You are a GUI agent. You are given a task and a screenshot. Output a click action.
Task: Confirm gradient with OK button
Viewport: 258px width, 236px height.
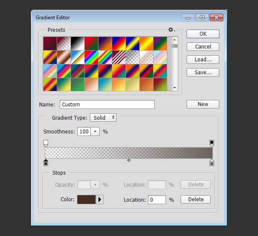coord(203,34)
